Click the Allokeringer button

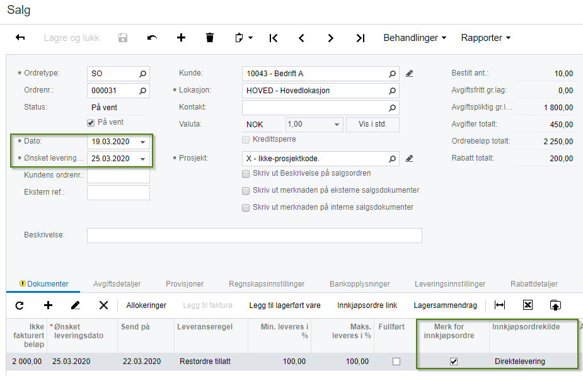coord(146,305)
